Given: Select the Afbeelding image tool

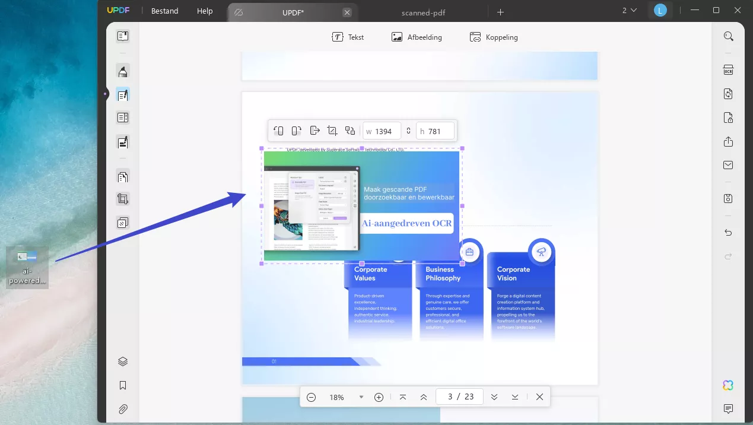Looking at the screenshot, I should click(417, 37).
